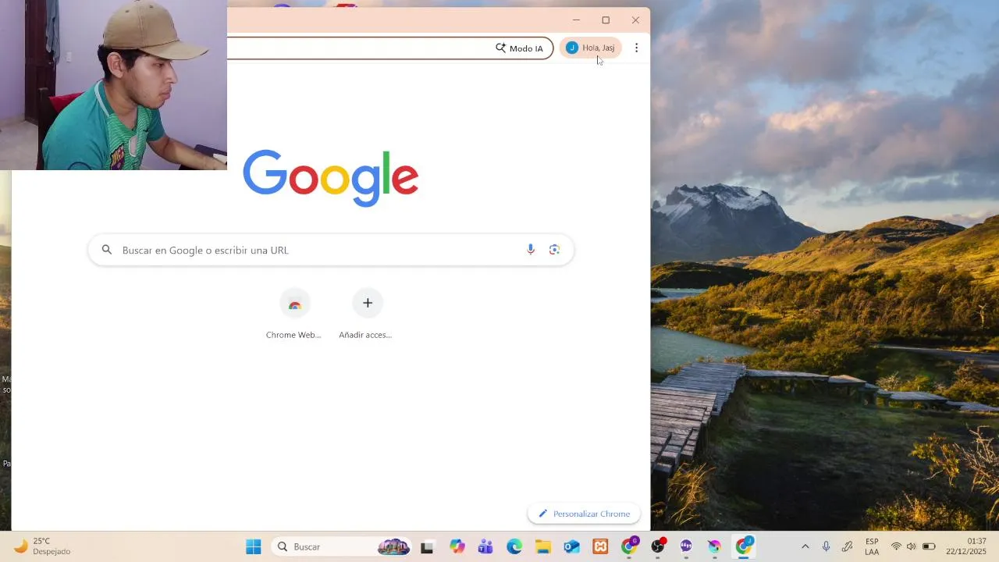Open Microsoft Edge from taskbar
This screenshot has height=562, width=999.
tap(514, 547)
